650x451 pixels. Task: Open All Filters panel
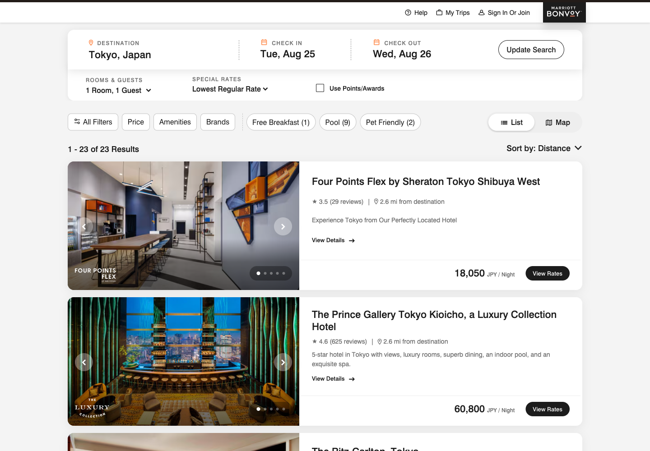[x=93, y=122]
